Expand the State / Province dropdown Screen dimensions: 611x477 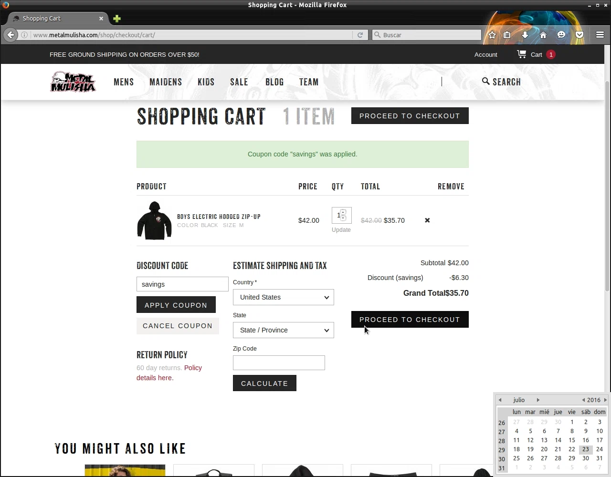(284, 330)
